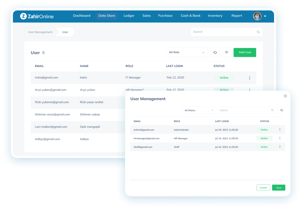Open the Dashboard menu

tap(82, 16)
